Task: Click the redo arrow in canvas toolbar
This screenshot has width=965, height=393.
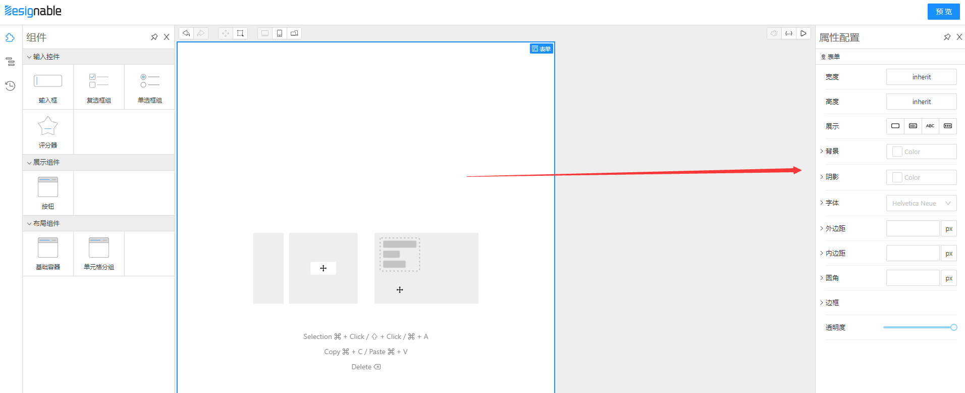Action: point(201,33)
